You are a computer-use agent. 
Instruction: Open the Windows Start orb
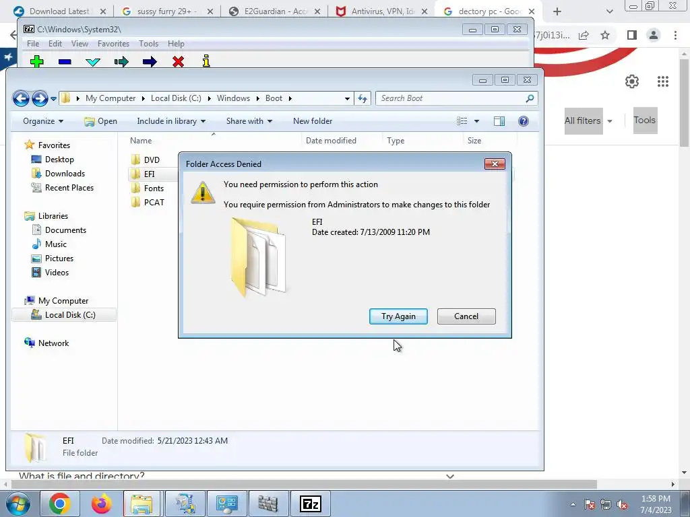coord(18,504)
